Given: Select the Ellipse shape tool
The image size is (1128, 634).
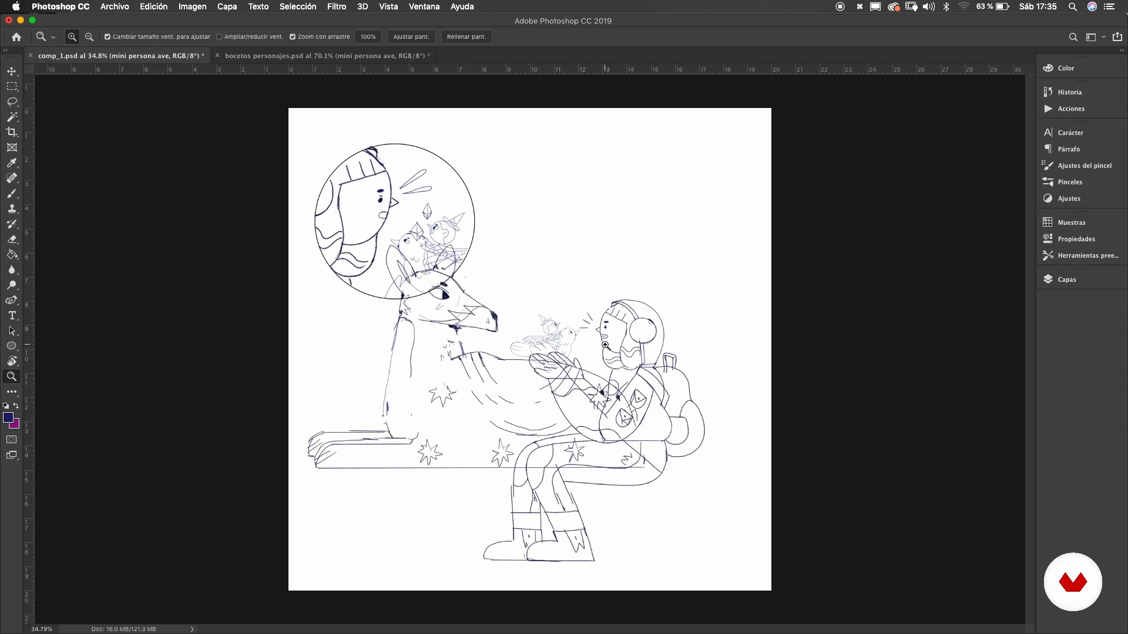Looking at the screenshot, I should click(12, 346).
